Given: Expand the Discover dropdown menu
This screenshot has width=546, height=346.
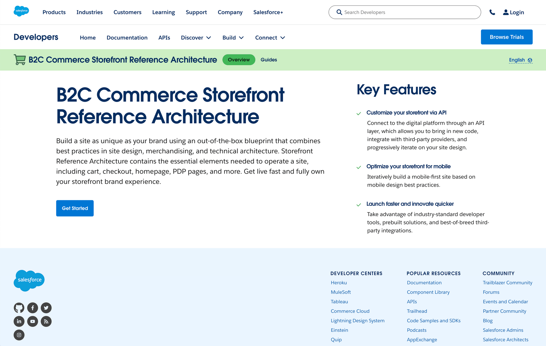Looking at the screenshot, I should click(196, 38).
